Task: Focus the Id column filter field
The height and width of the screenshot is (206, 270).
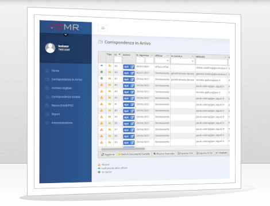Action: tap(118, 60)
